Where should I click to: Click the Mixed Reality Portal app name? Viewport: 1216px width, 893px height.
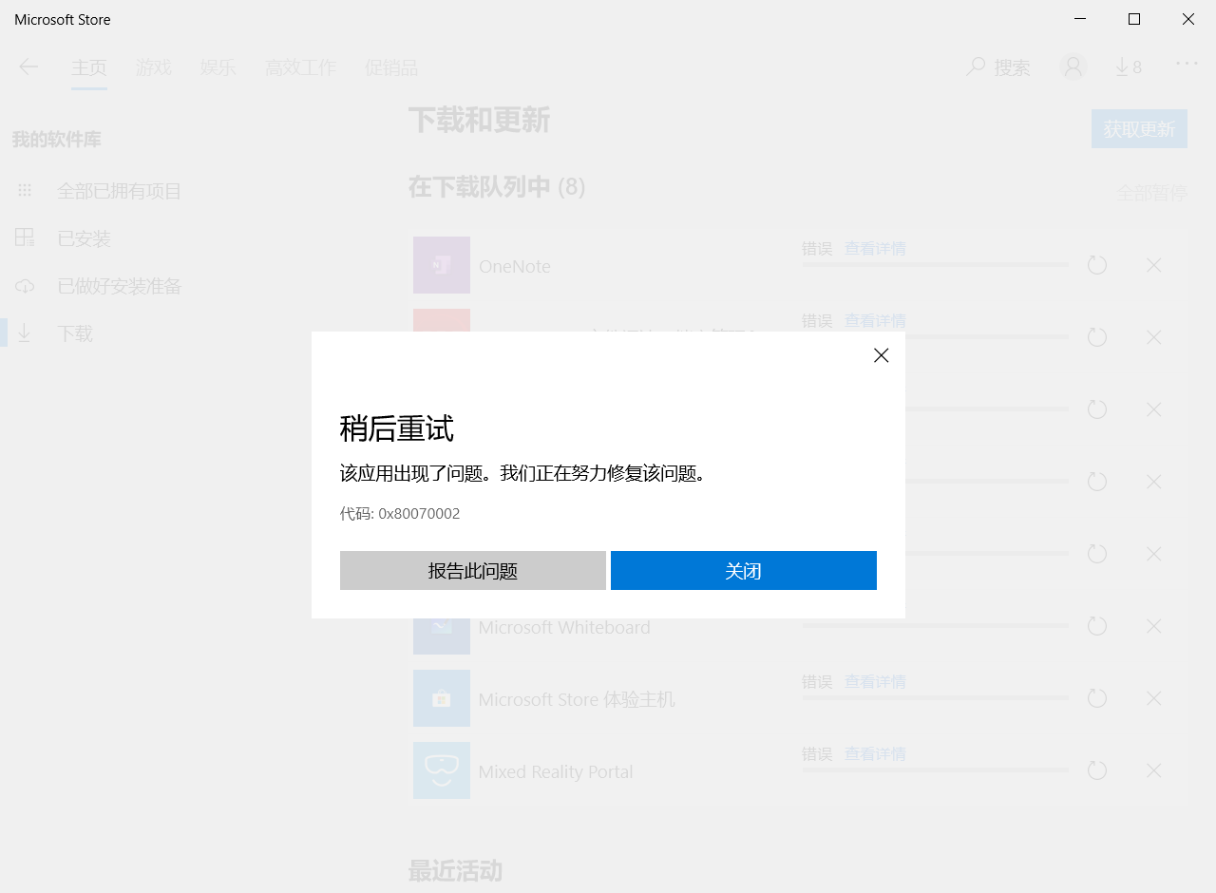click(x=556, y=771)
